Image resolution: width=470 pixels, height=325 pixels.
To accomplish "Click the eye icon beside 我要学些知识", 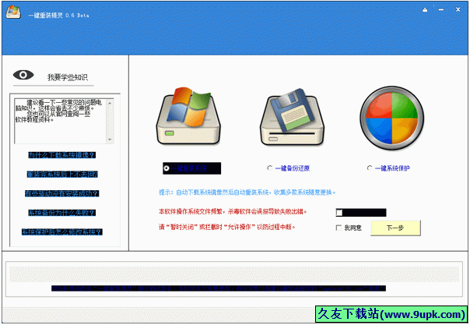I will pyautogui.click(x=23, y=75).
